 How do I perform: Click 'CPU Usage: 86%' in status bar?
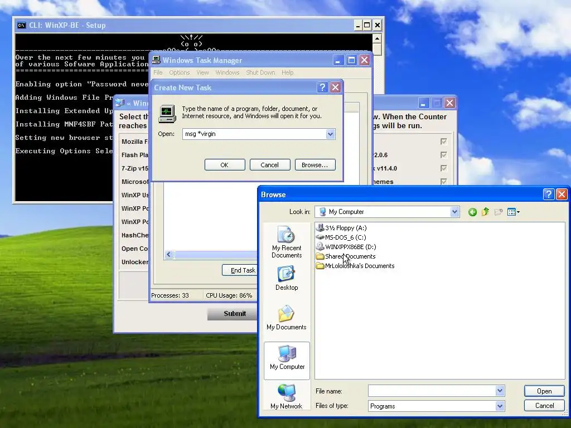pos(229,295)
